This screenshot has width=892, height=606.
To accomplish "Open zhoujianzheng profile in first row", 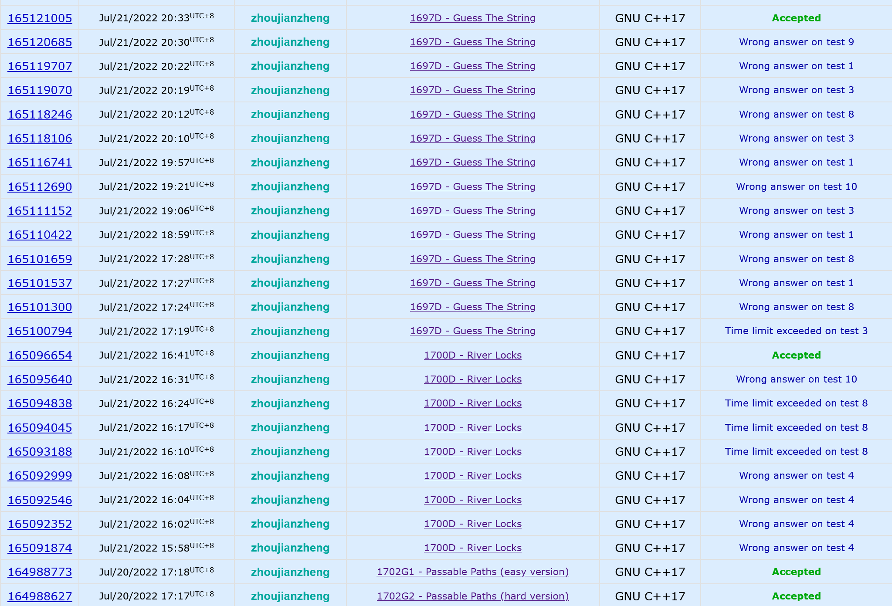I will tap(290, 18).
